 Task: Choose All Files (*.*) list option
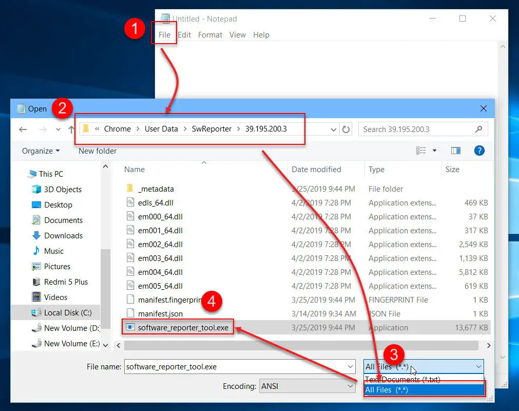424,390
